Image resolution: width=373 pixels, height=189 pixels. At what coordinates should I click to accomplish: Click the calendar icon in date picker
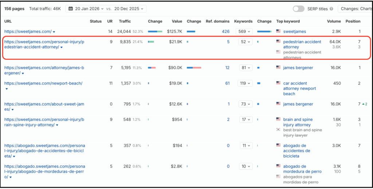[x=70, y=9]
